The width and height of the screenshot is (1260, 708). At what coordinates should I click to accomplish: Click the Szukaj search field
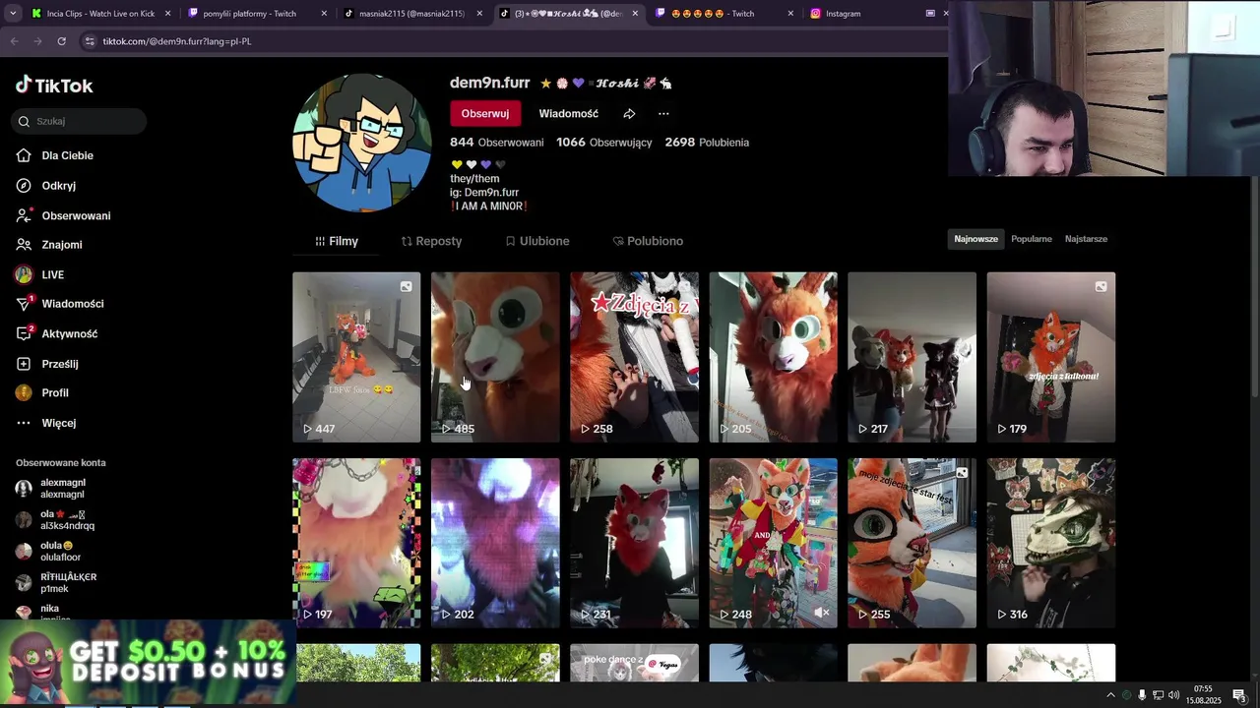[x=80, y=121]
